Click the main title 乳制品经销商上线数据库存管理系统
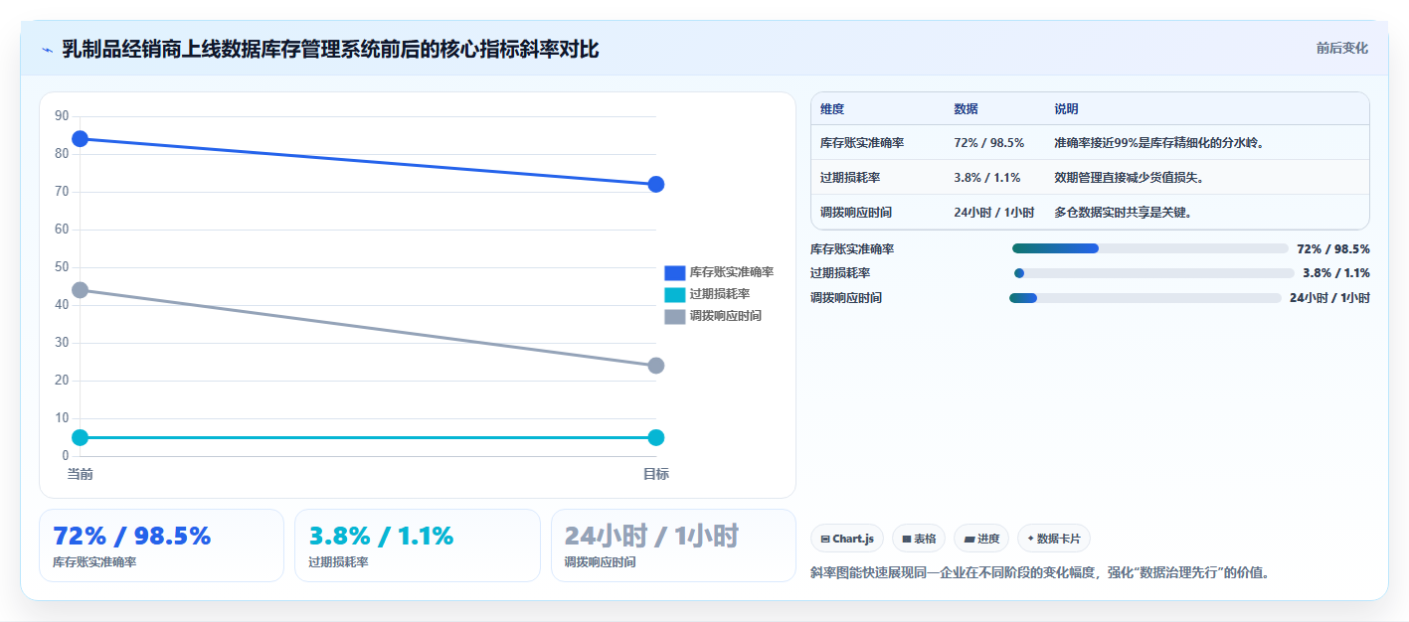 pos(330,49)
